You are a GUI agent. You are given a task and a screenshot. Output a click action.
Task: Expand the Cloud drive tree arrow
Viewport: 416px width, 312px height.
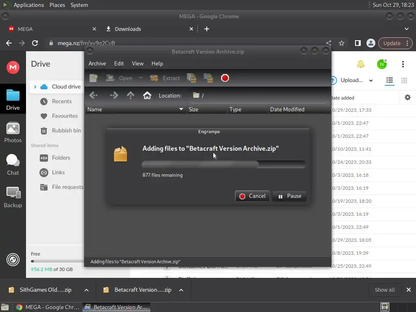pos(35,87)
